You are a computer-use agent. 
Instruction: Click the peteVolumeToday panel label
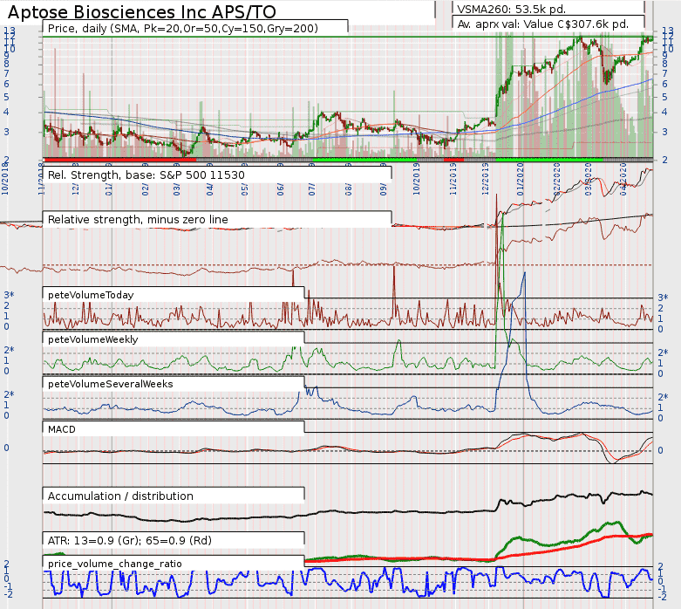click(91, 295)
